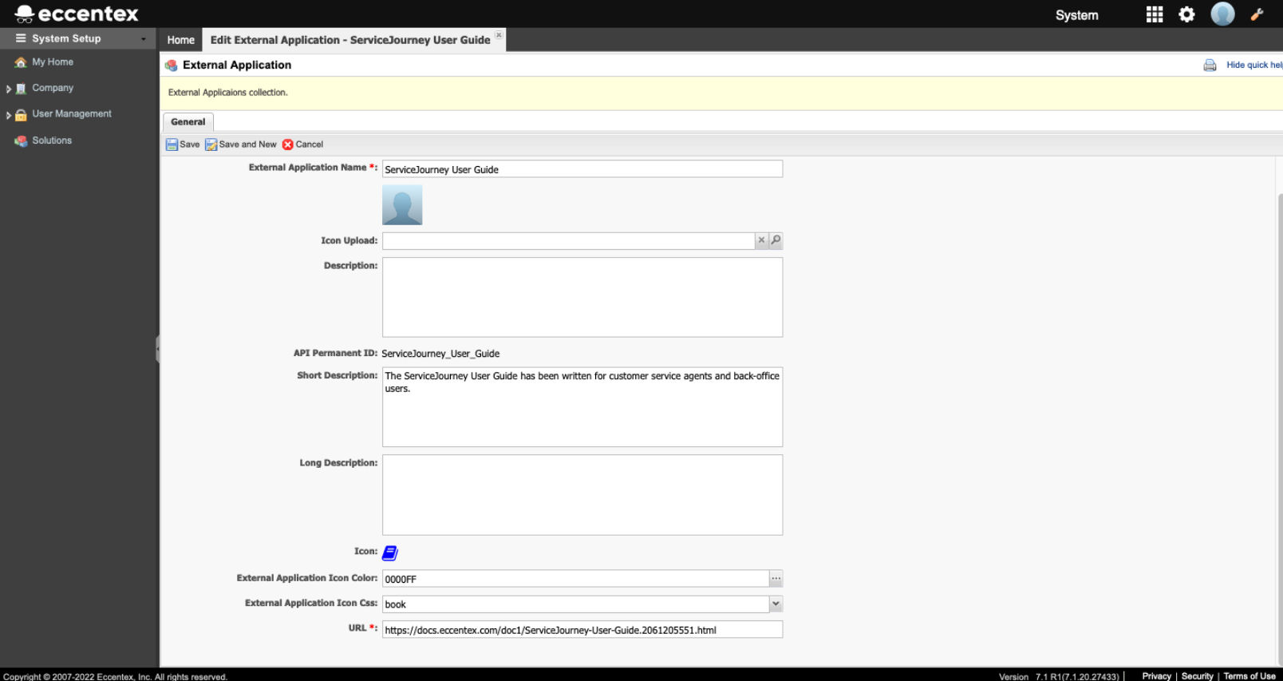Open Company in the sidebar
The image size is (1283, 681).
pos(53,88)
